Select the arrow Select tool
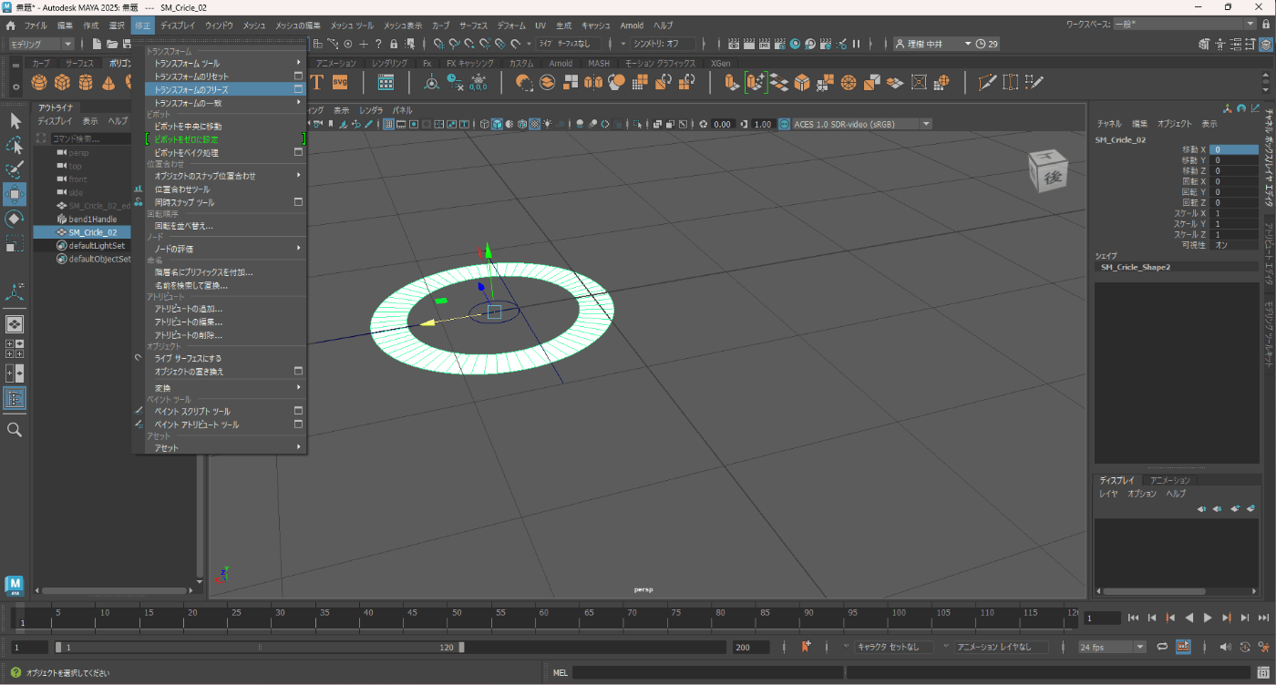This screenshot has height=685, width=1276. 15,120
